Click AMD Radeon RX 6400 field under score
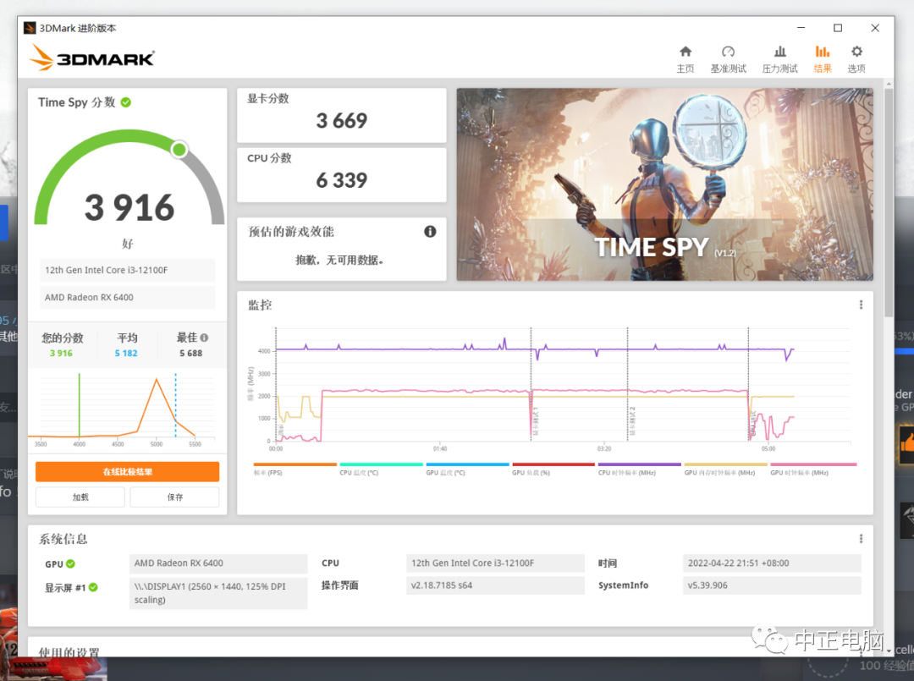This screenshot has width=914, height=681. [x=127, y=297]
